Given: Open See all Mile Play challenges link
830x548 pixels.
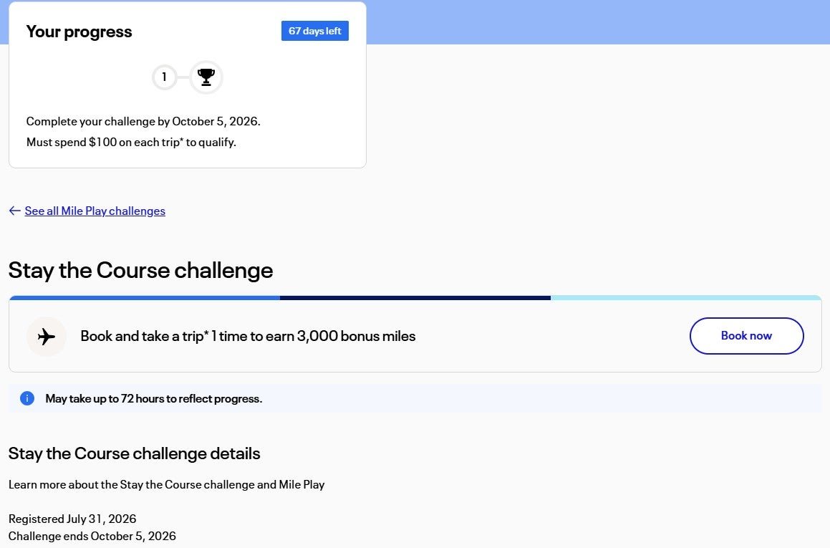Looking at the screenshot, I should (95, 211).
